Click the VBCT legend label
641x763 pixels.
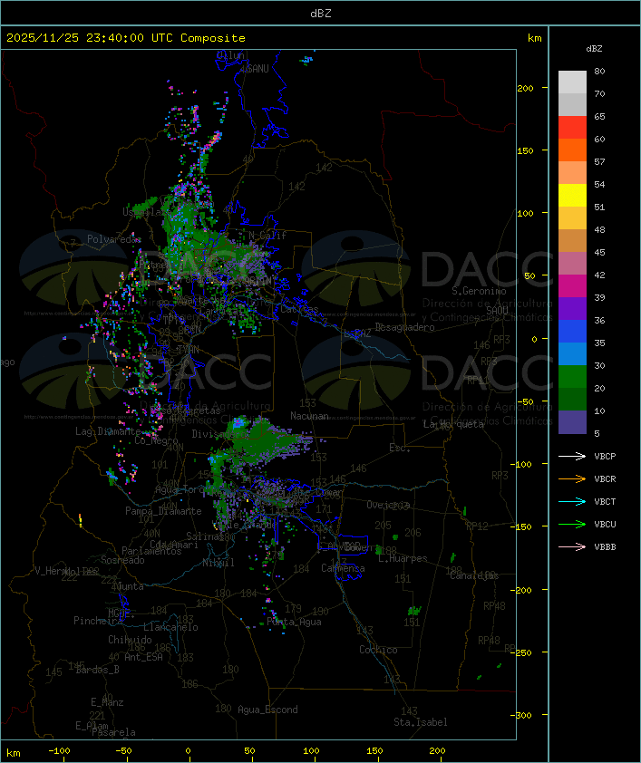tap(605, 501)
